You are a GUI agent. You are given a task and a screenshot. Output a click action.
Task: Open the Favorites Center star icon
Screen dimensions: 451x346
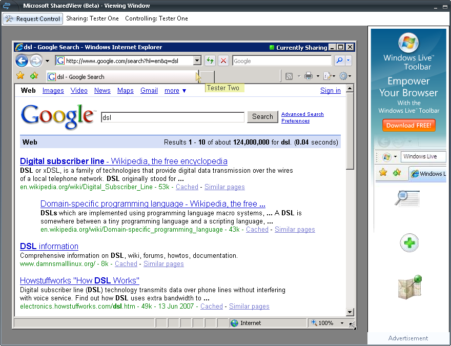click(x=20, y=76)
